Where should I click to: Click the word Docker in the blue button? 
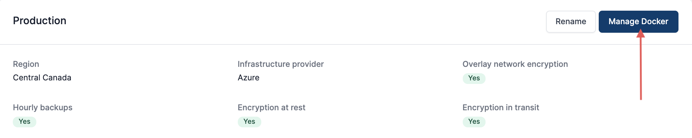point(655,22)
